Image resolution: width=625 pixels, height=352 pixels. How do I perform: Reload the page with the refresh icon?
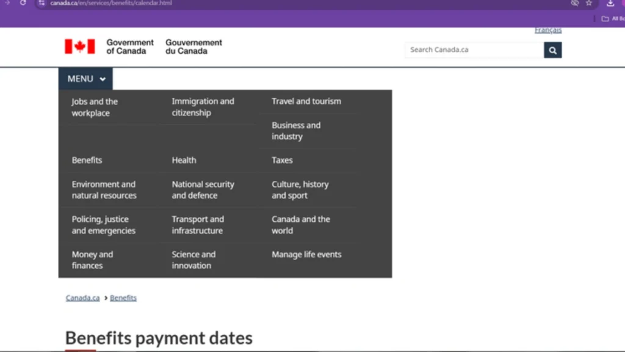point(23,3)
